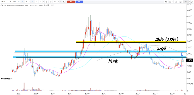The width and height of the screenshot is (194, 95).
Task: Choose the bar chart style icon
Action: 40,2
